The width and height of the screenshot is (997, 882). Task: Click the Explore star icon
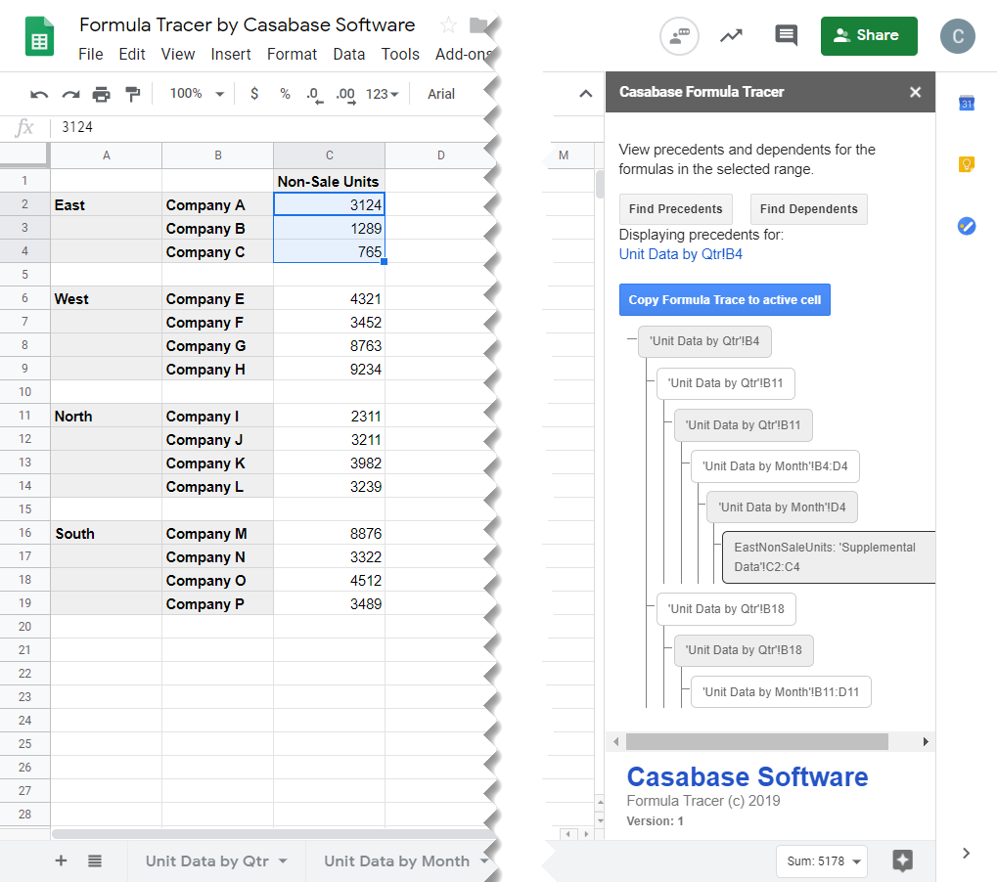(x=902, y=860)
